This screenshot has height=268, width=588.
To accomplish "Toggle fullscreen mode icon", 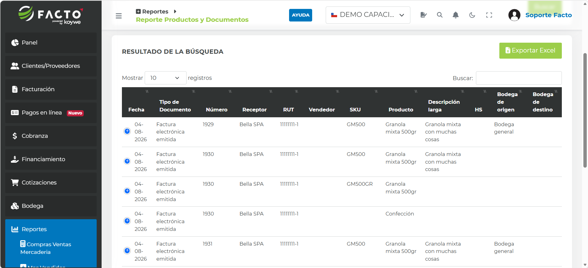I will coord(489,15).
